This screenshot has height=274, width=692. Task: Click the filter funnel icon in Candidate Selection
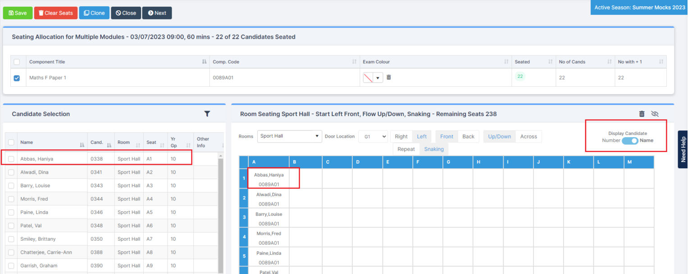(x=207, y=114)
